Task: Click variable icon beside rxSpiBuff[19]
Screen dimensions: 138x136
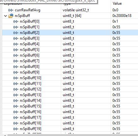Action: (16, 129)
